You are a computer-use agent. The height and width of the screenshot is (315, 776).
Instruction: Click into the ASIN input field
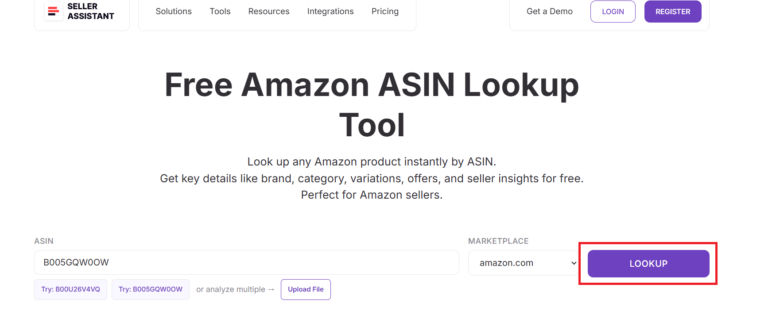pyautogui.click(x=246, y=262)
